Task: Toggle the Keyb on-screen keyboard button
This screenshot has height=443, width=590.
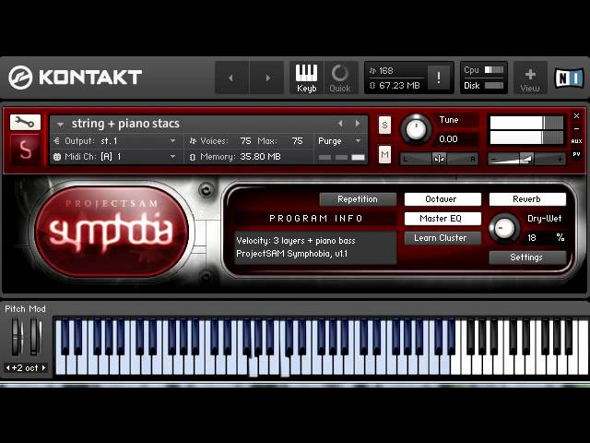Action: pyautogui.click(x=306, y=78)
